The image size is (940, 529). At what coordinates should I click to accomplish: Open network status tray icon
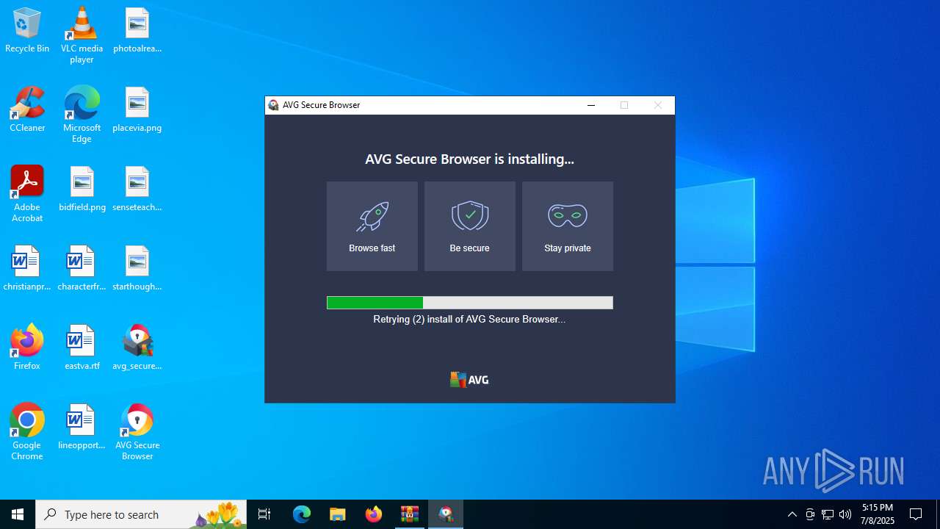pyautogui.click(x=828, y=514)
